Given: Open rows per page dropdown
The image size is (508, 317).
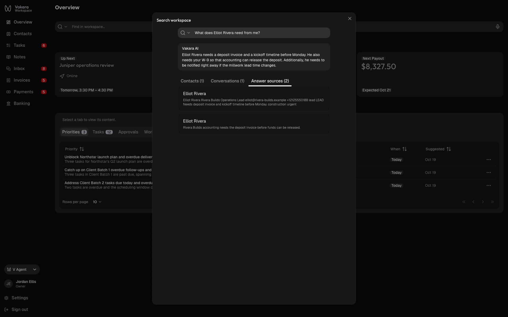Looking at the screenshot, I should (x=97, y=202).
